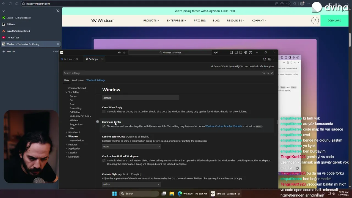
Task: Expand the Application settings section
Action: (66, 148)
